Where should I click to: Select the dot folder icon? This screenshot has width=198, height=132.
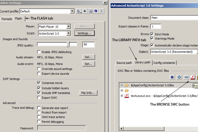(127, 91)
